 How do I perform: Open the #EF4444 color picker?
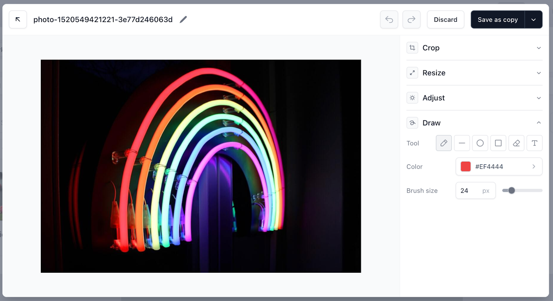pos(499,167)
